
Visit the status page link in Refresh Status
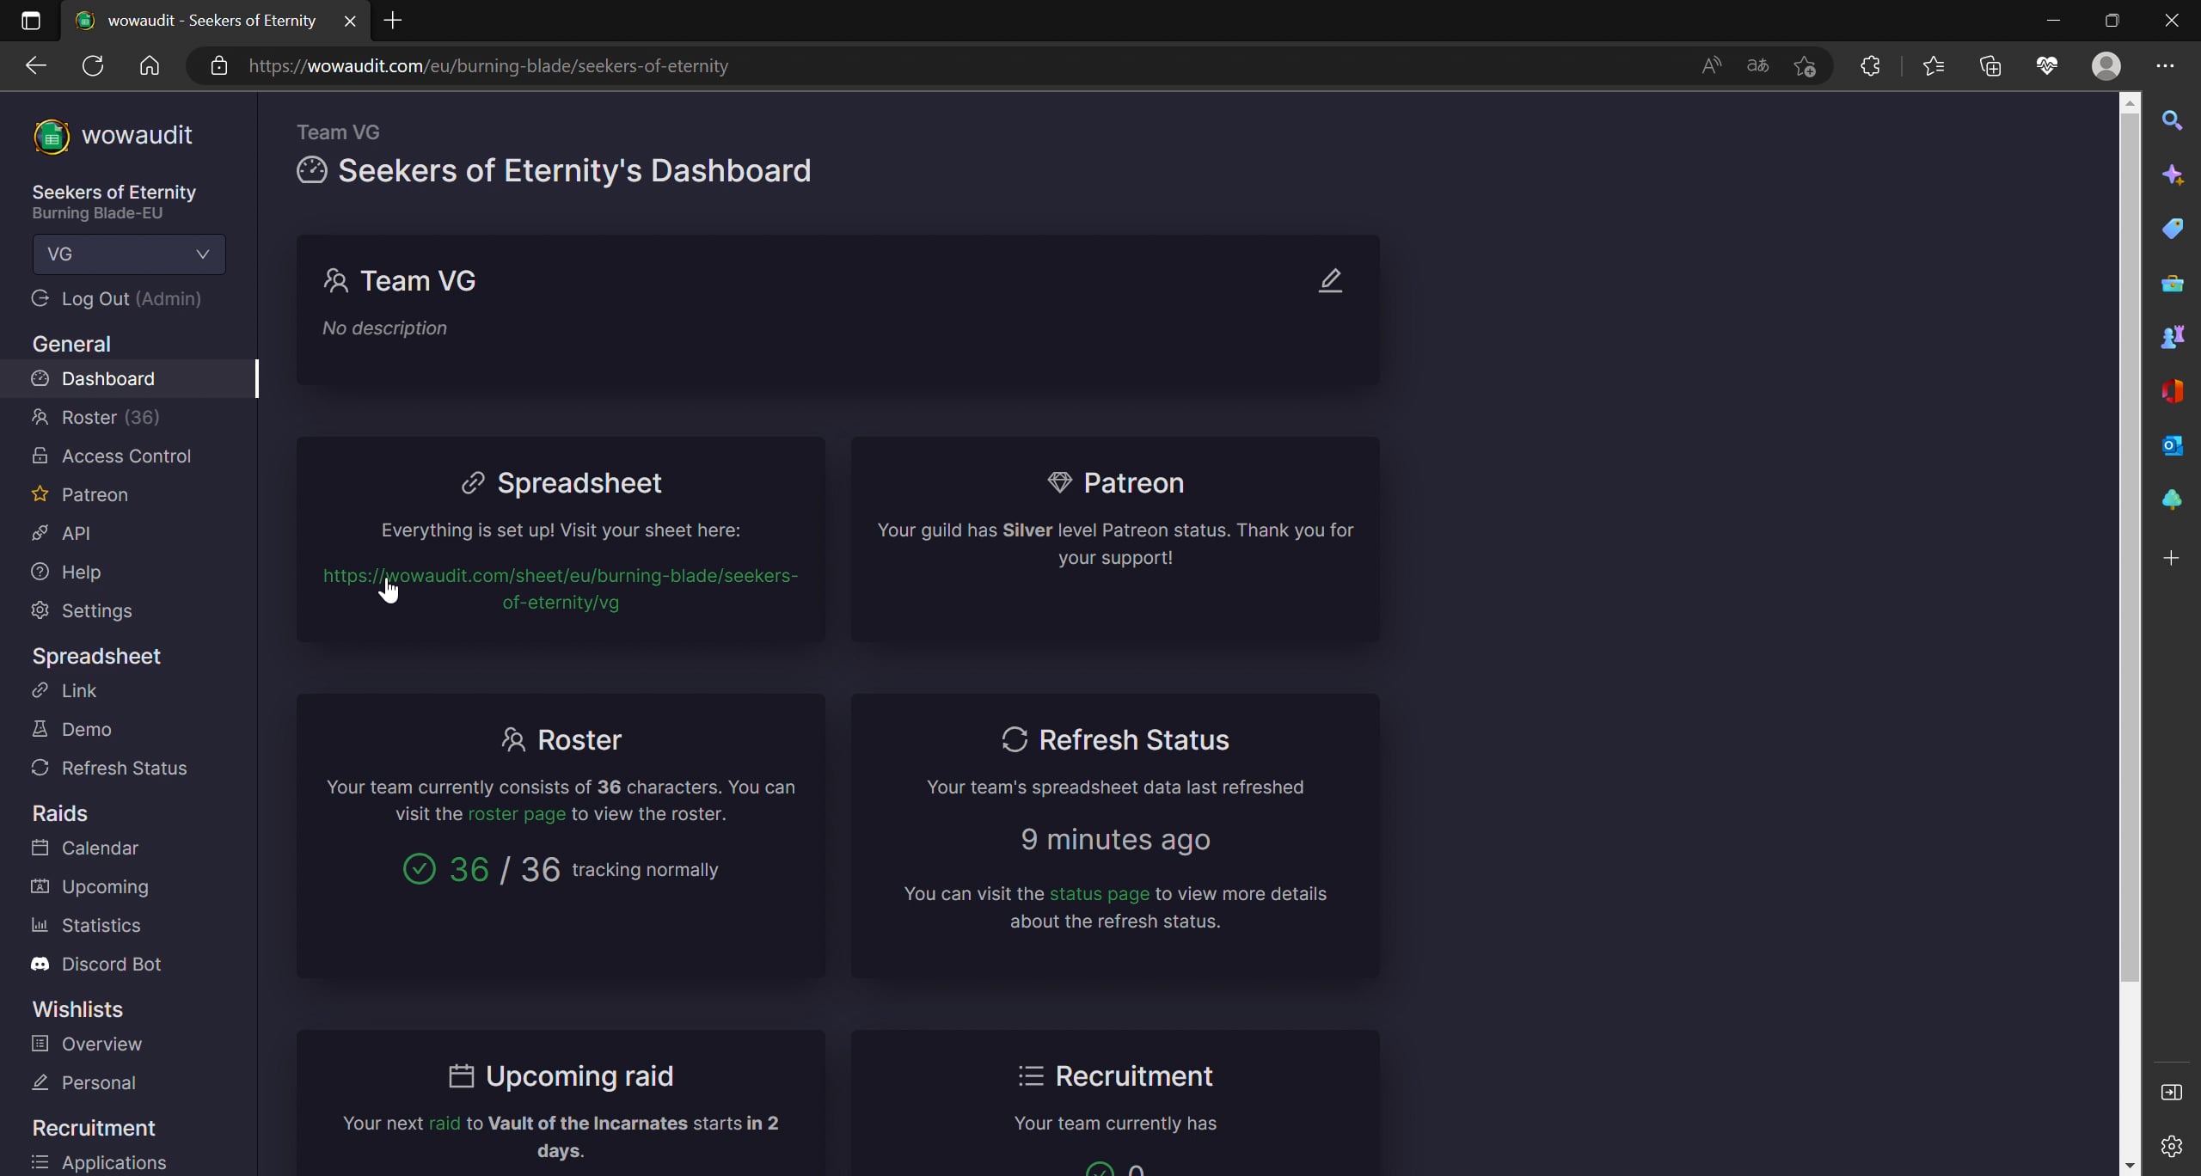(x=1099, y=893)
